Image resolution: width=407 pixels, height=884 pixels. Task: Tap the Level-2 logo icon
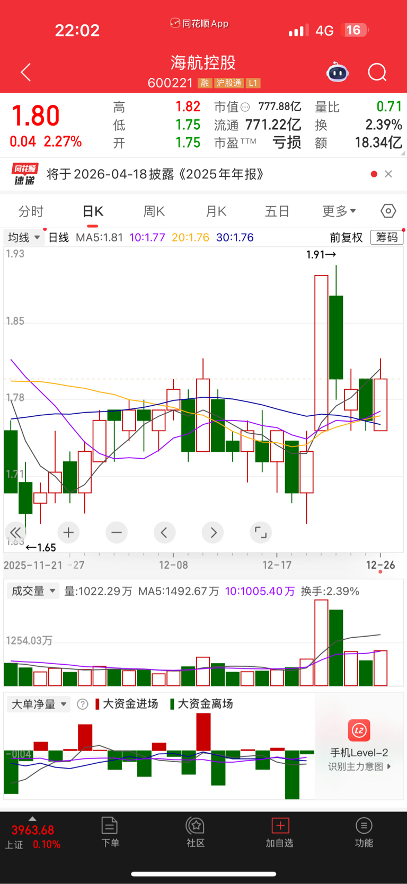tap(359, 730)
